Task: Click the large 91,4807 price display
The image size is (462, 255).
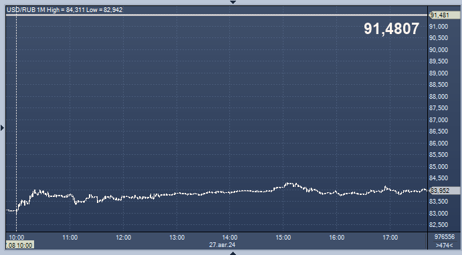Action: [391, 29]
